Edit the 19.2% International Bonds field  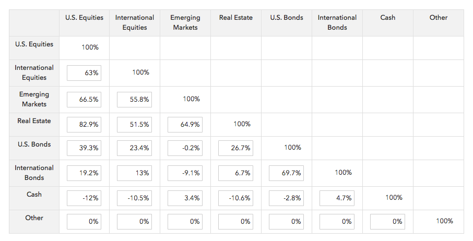[x=84, y=173]
